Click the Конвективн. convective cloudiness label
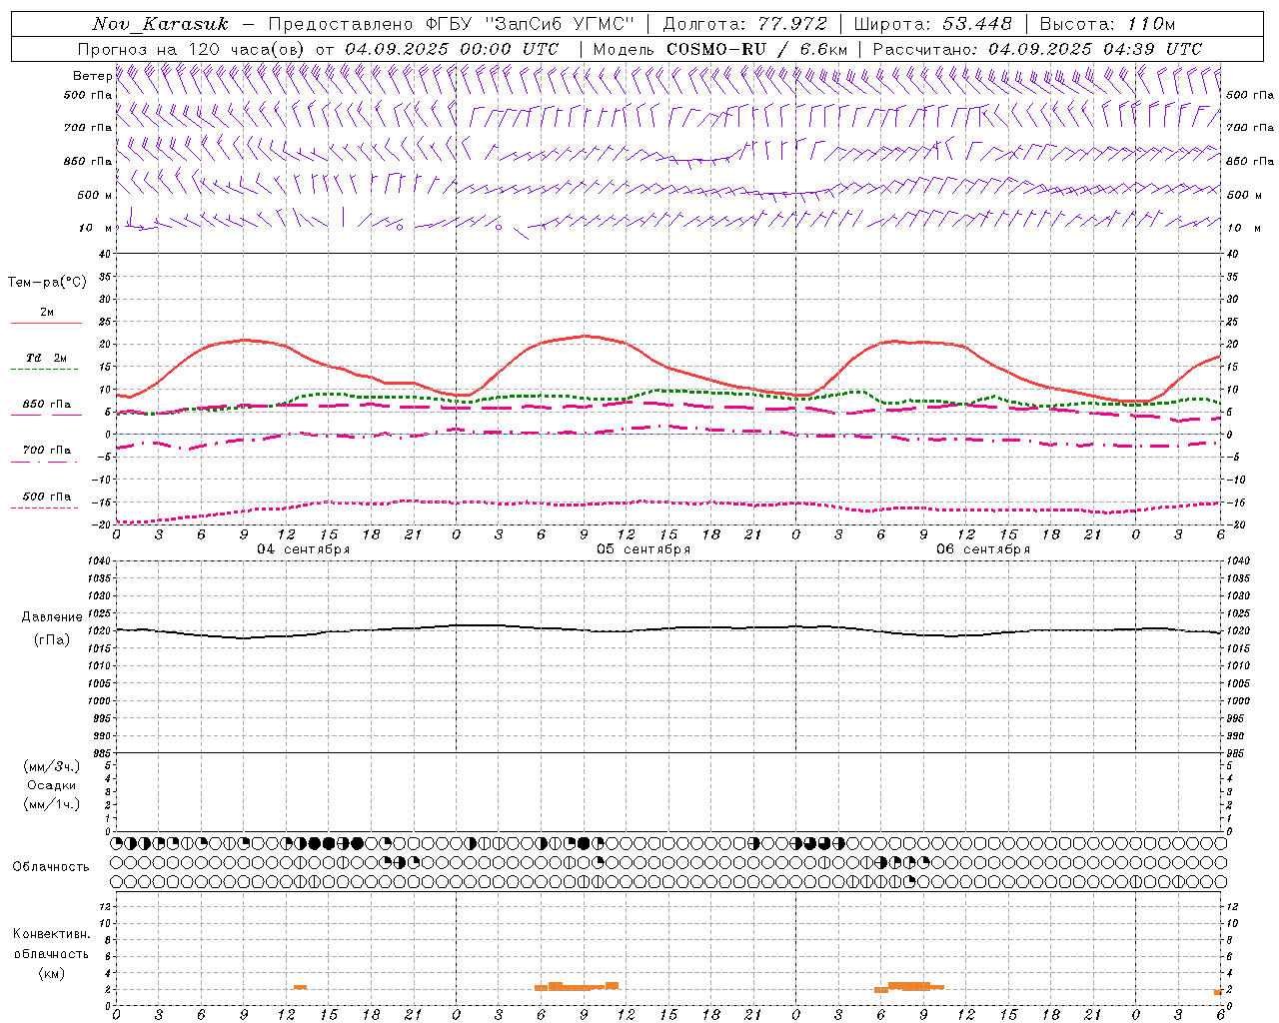Image resolution: width=1279 pixels, height=1023 pixels. tap(51, 934)
